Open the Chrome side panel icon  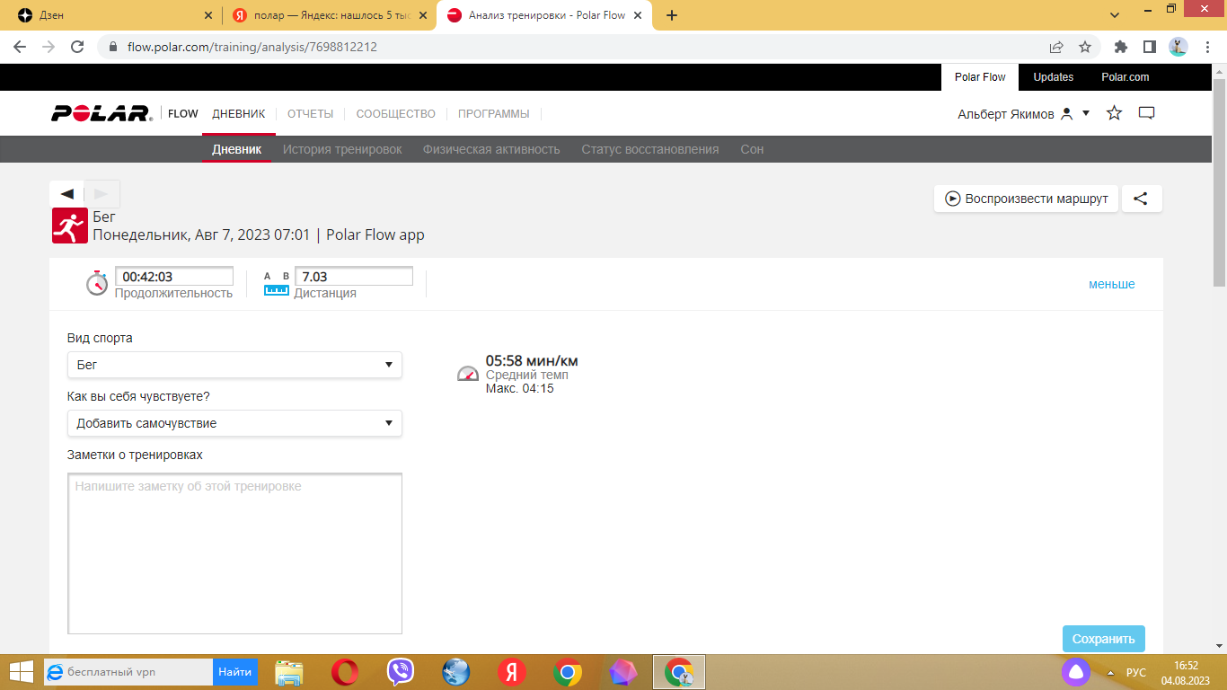point(1149,47)
